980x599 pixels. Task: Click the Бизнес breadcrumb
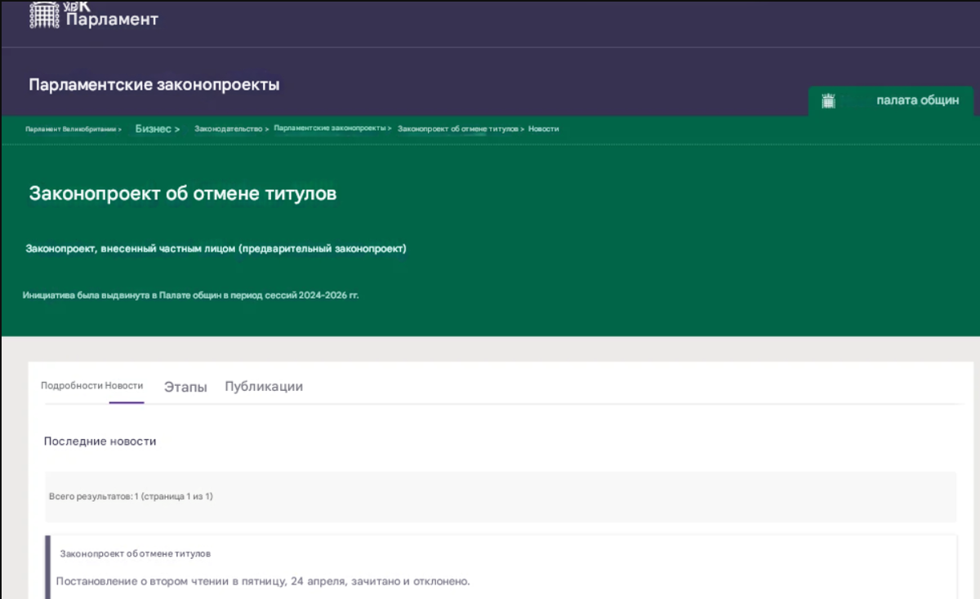pyautogui.click(x=154, y=128)
